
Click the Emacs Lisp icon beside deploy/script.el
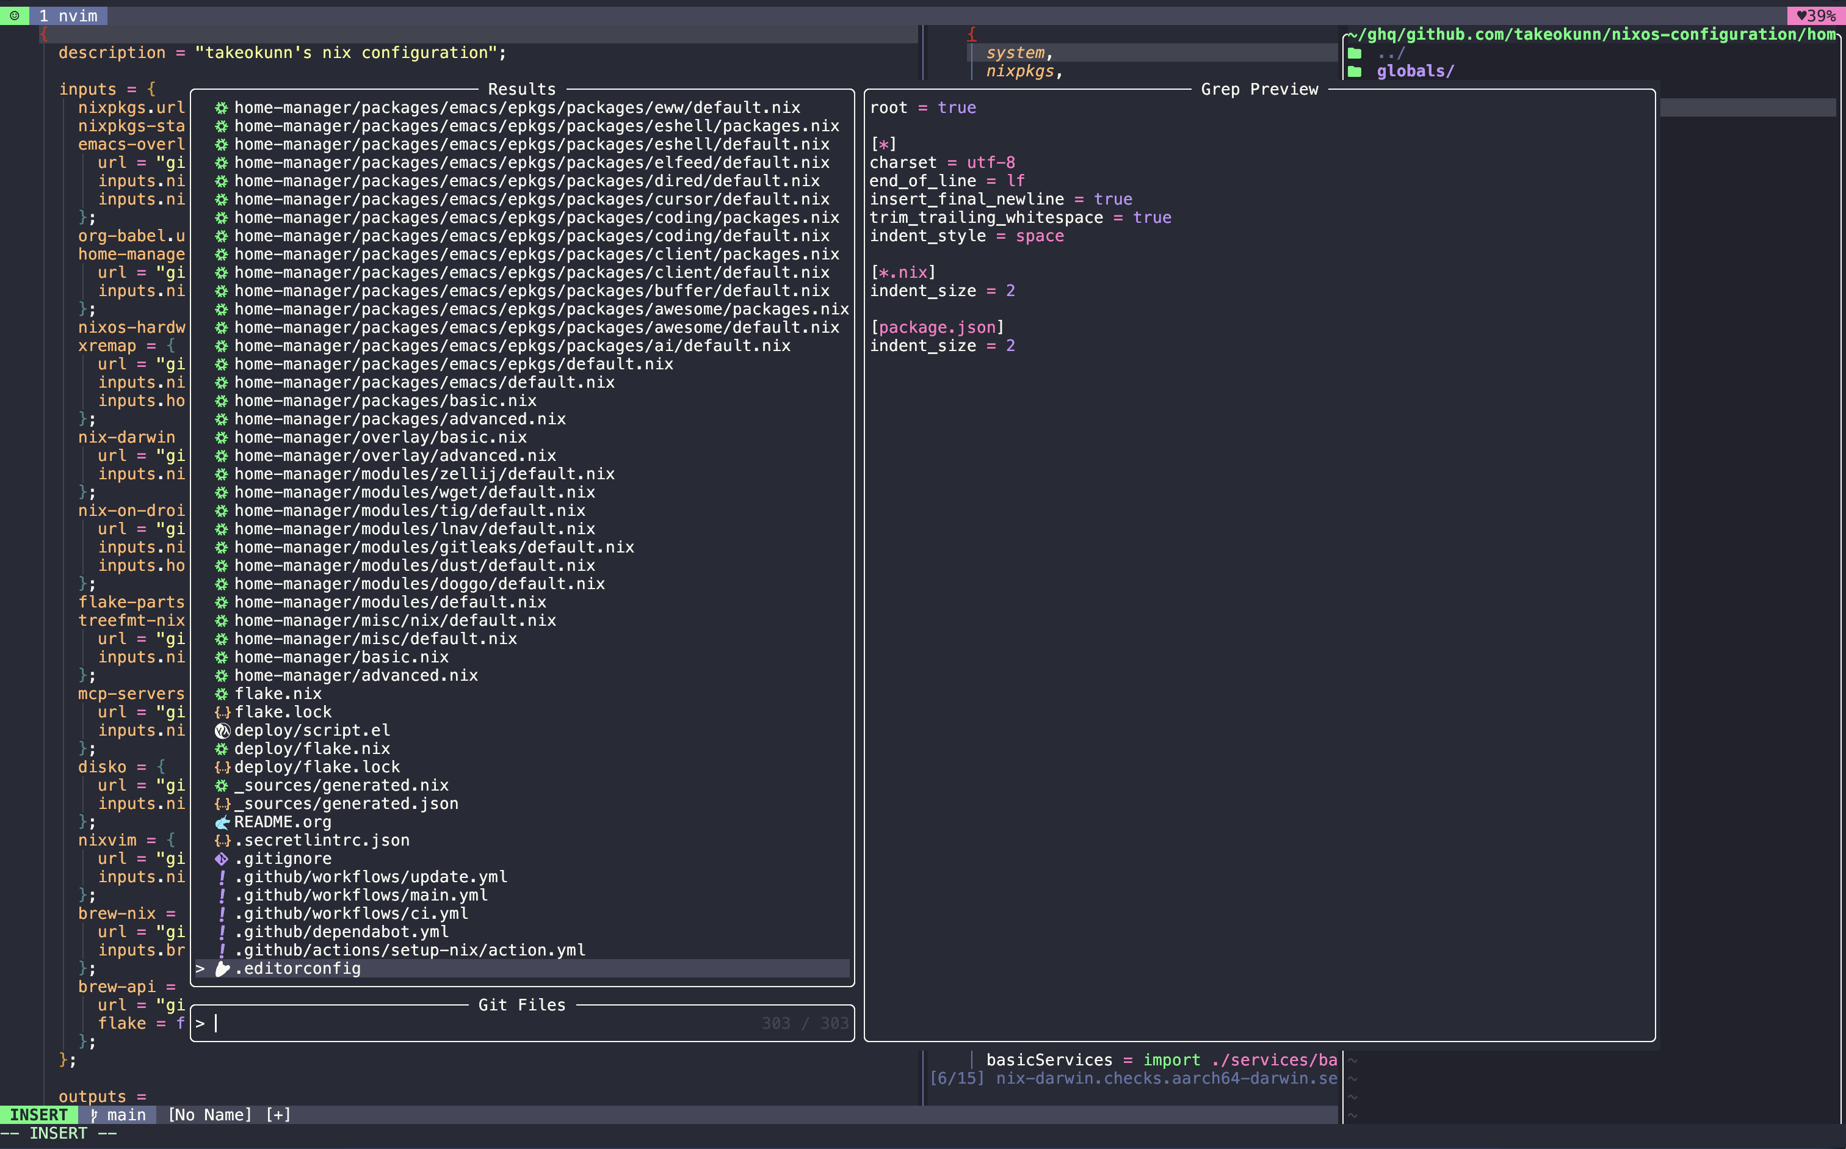[x=222, y=730]
